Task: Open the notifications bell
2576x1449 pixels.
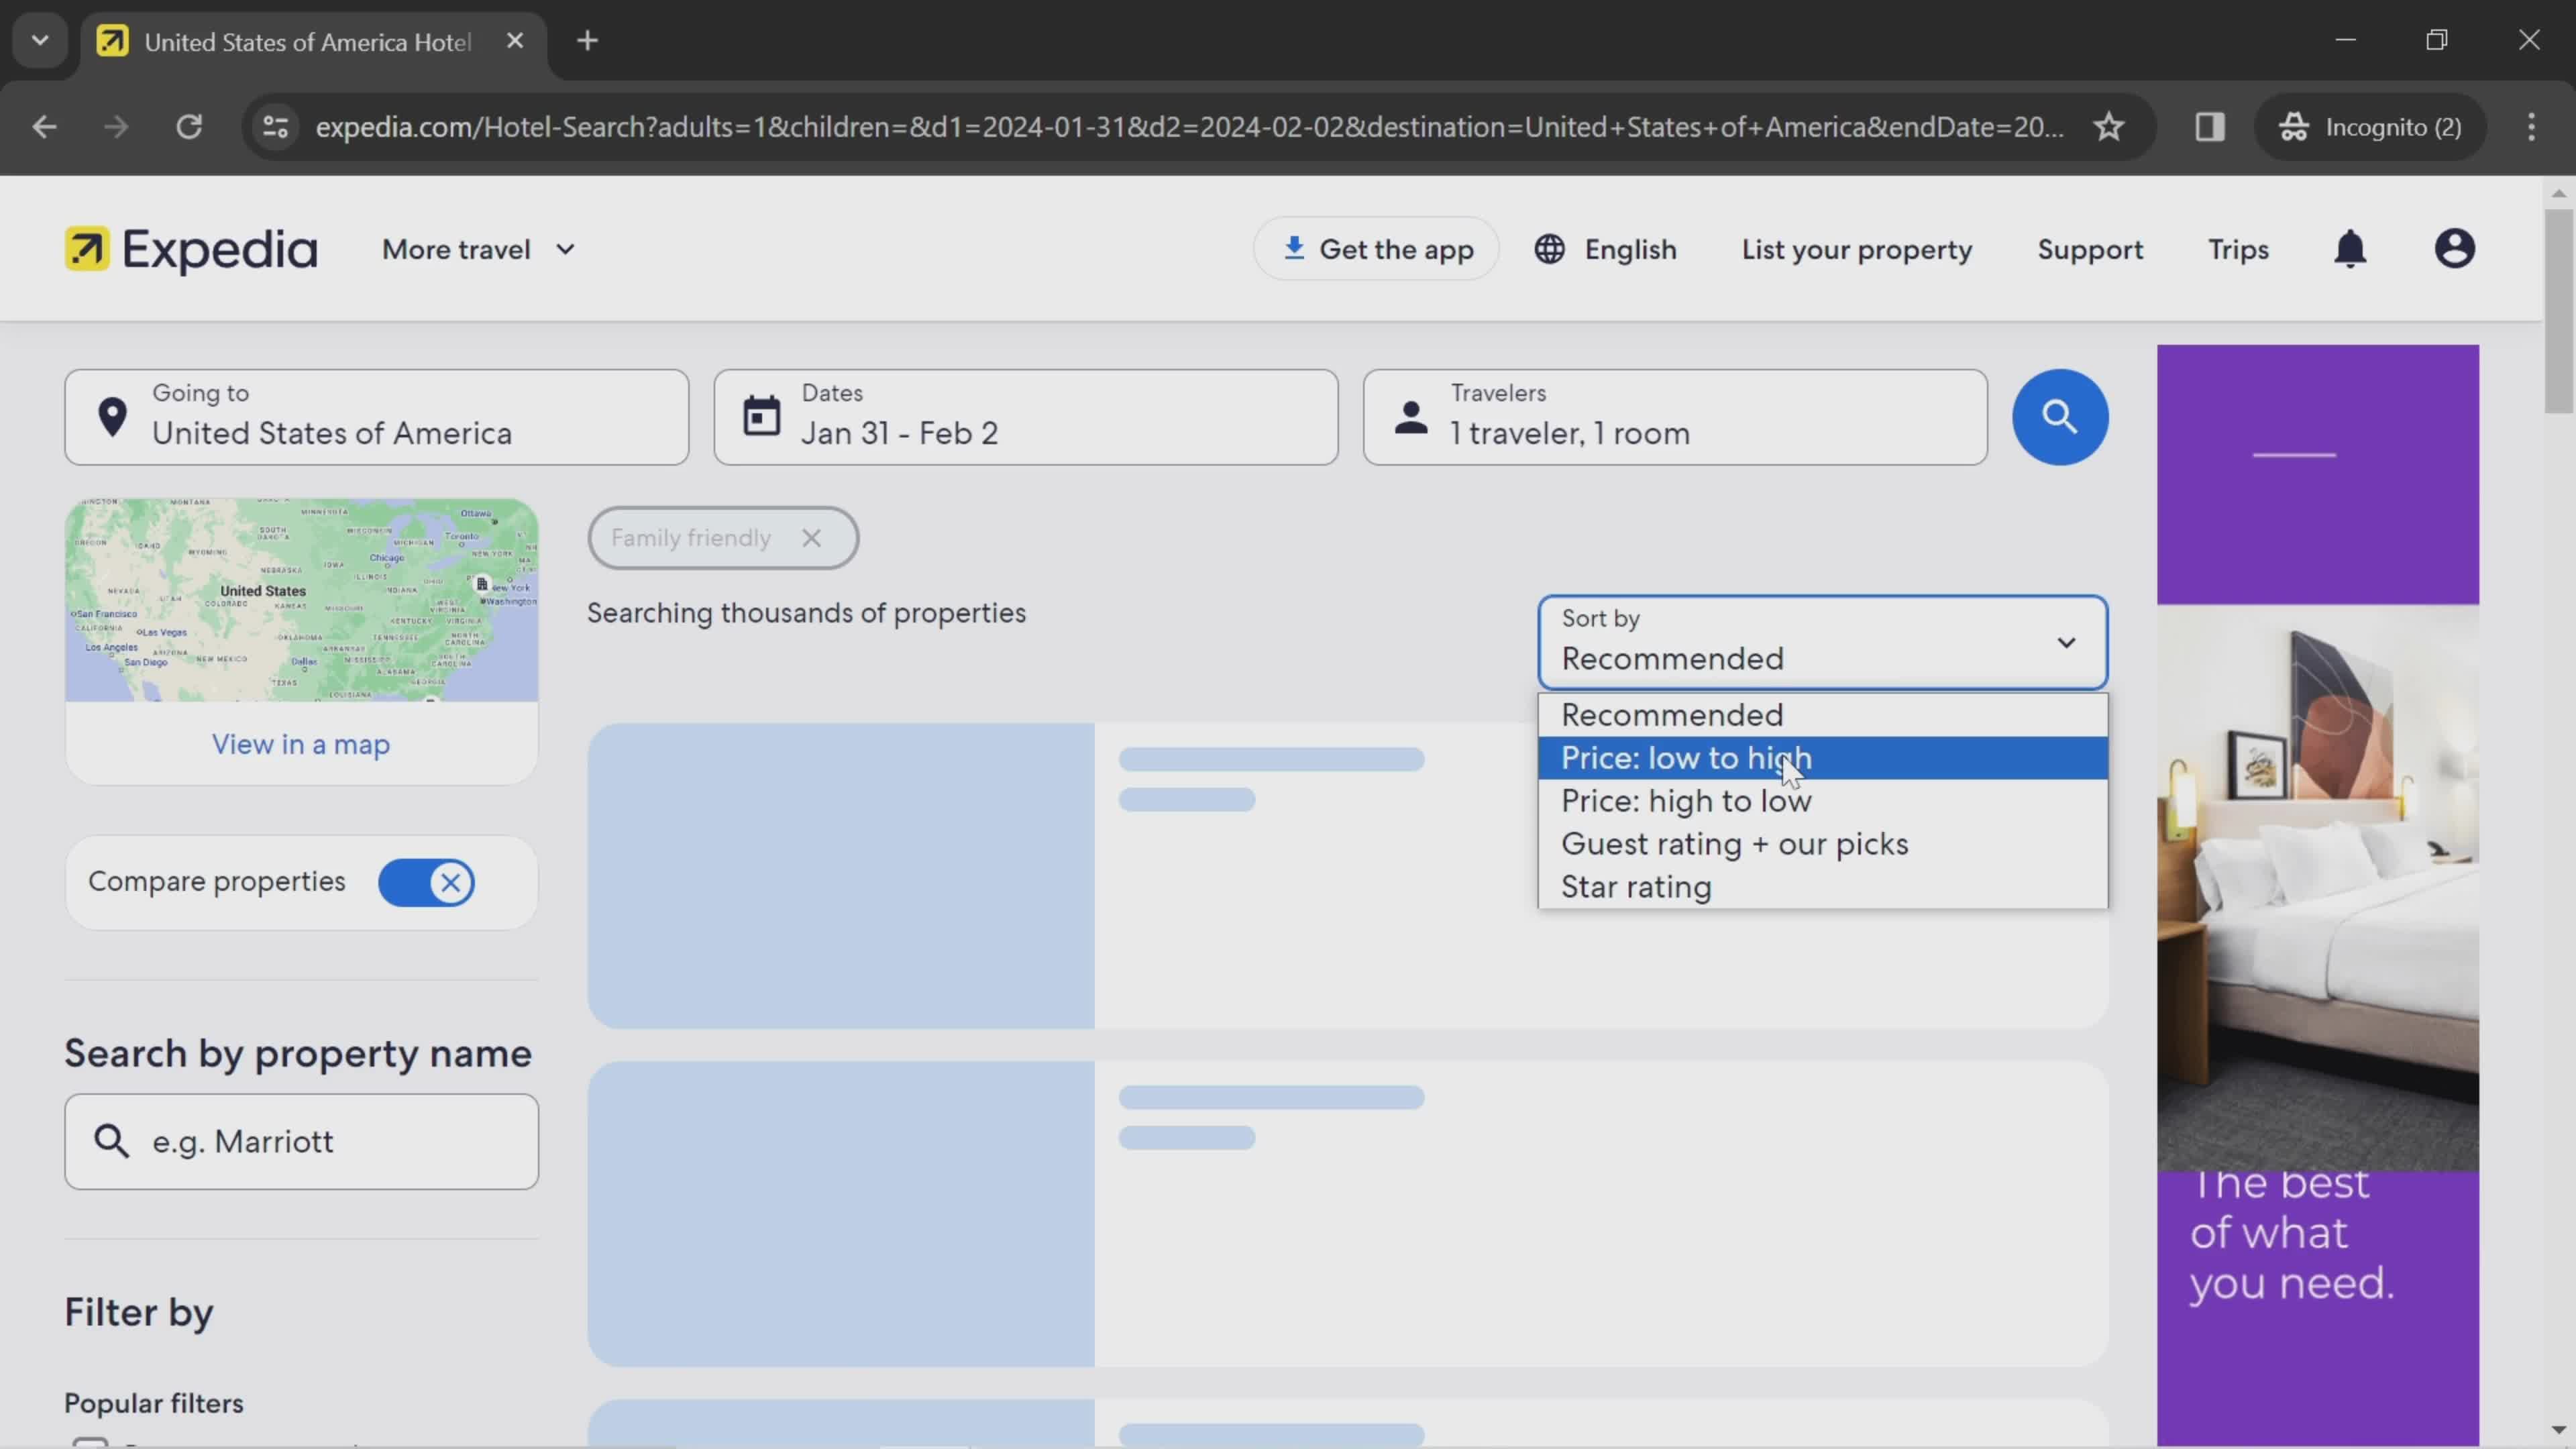Action: click(2350, 249)
